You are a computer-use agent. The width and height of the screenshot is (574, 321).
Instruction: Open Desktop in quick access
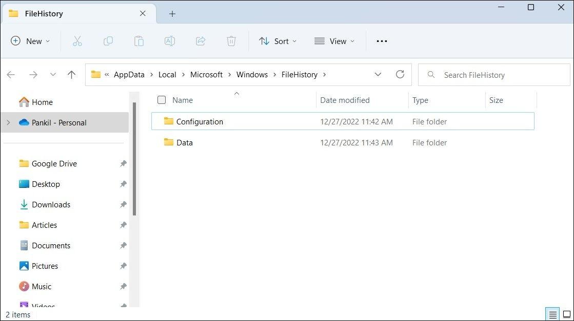(46, 184)
